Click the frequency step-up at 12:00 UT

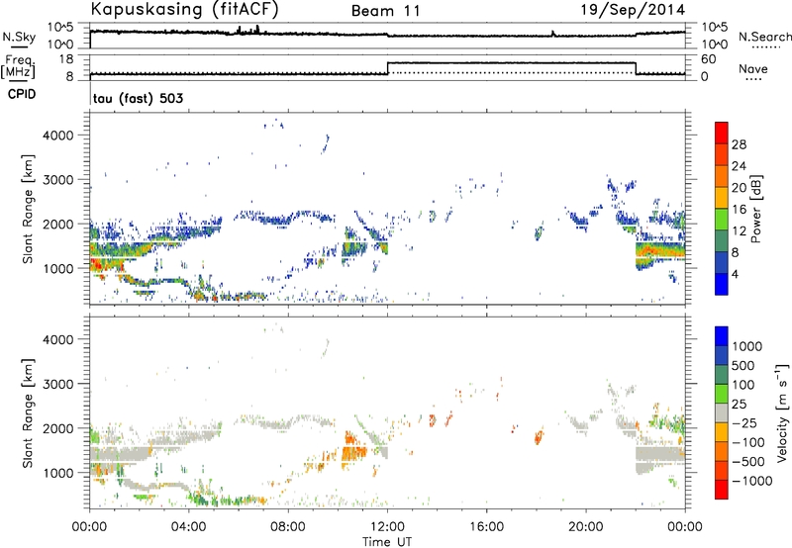(387, 68)
